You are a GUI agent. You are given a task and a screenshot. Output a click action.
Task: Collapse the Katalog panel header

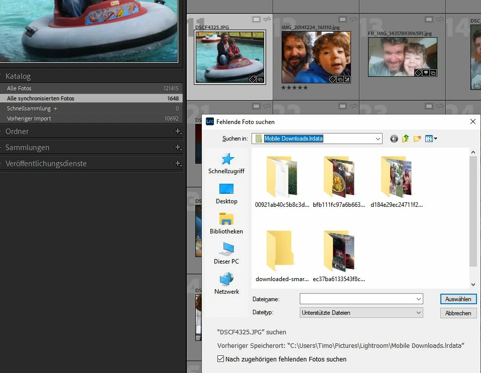pos(18,76)
